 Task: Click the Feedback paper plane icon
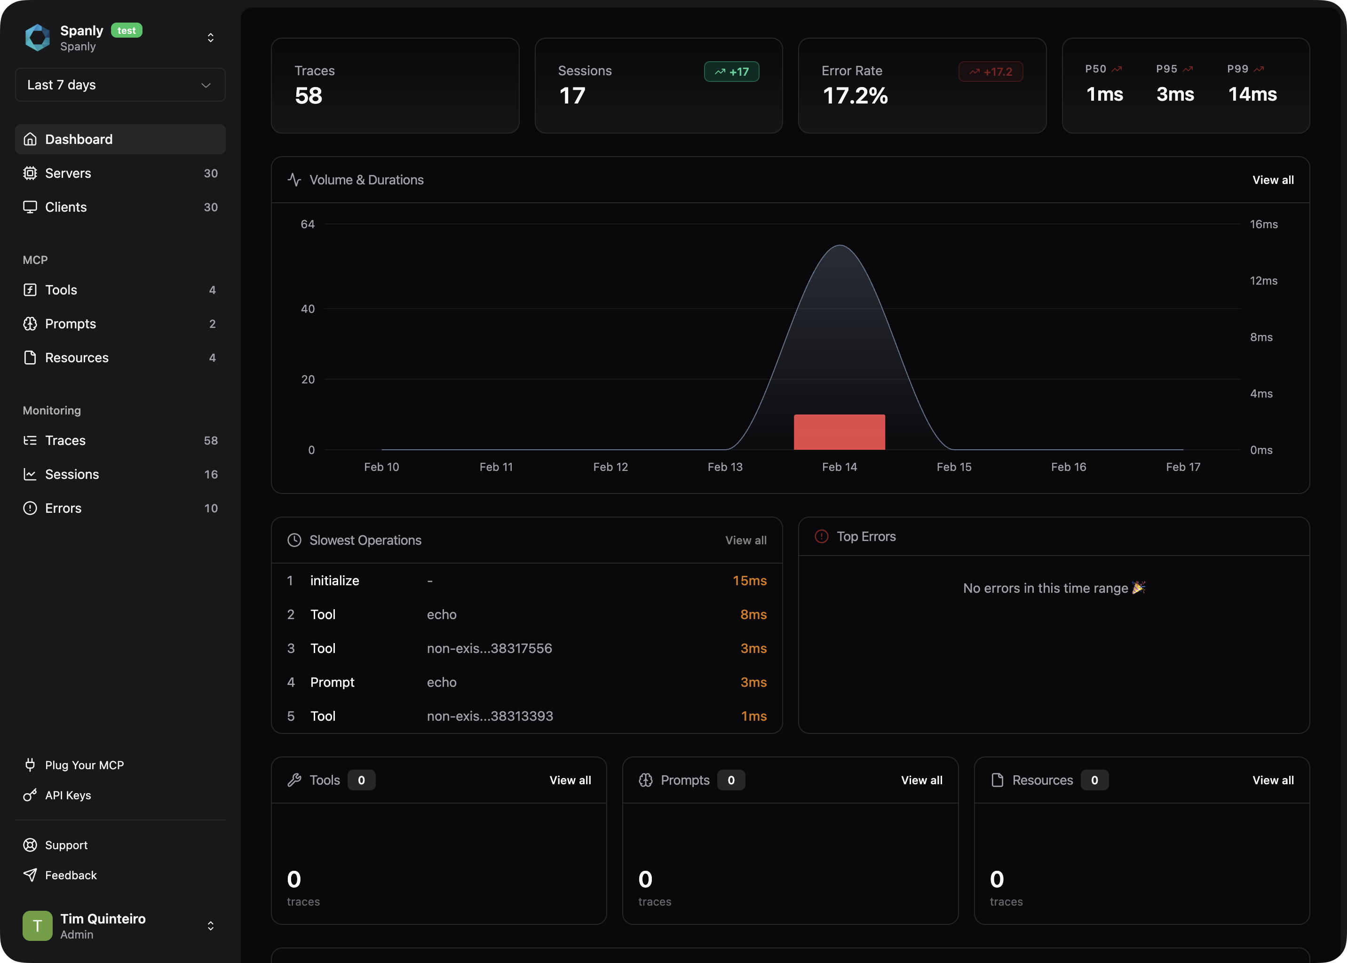pyautogui.click(x=30, y=875)
